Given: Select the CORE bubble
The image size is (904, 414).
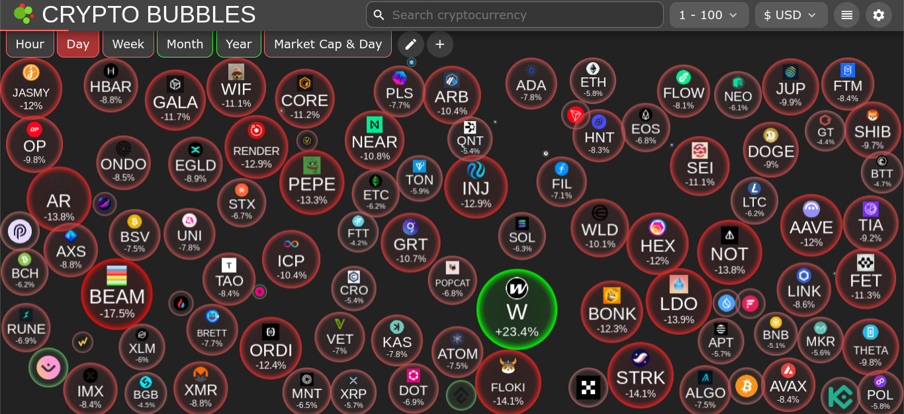Looking at the screenshot, I should pos(304,99).
